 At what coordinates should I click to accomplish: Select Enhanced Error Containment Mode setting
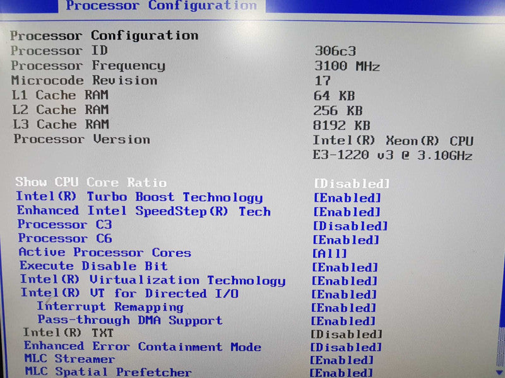click(143, 346)
